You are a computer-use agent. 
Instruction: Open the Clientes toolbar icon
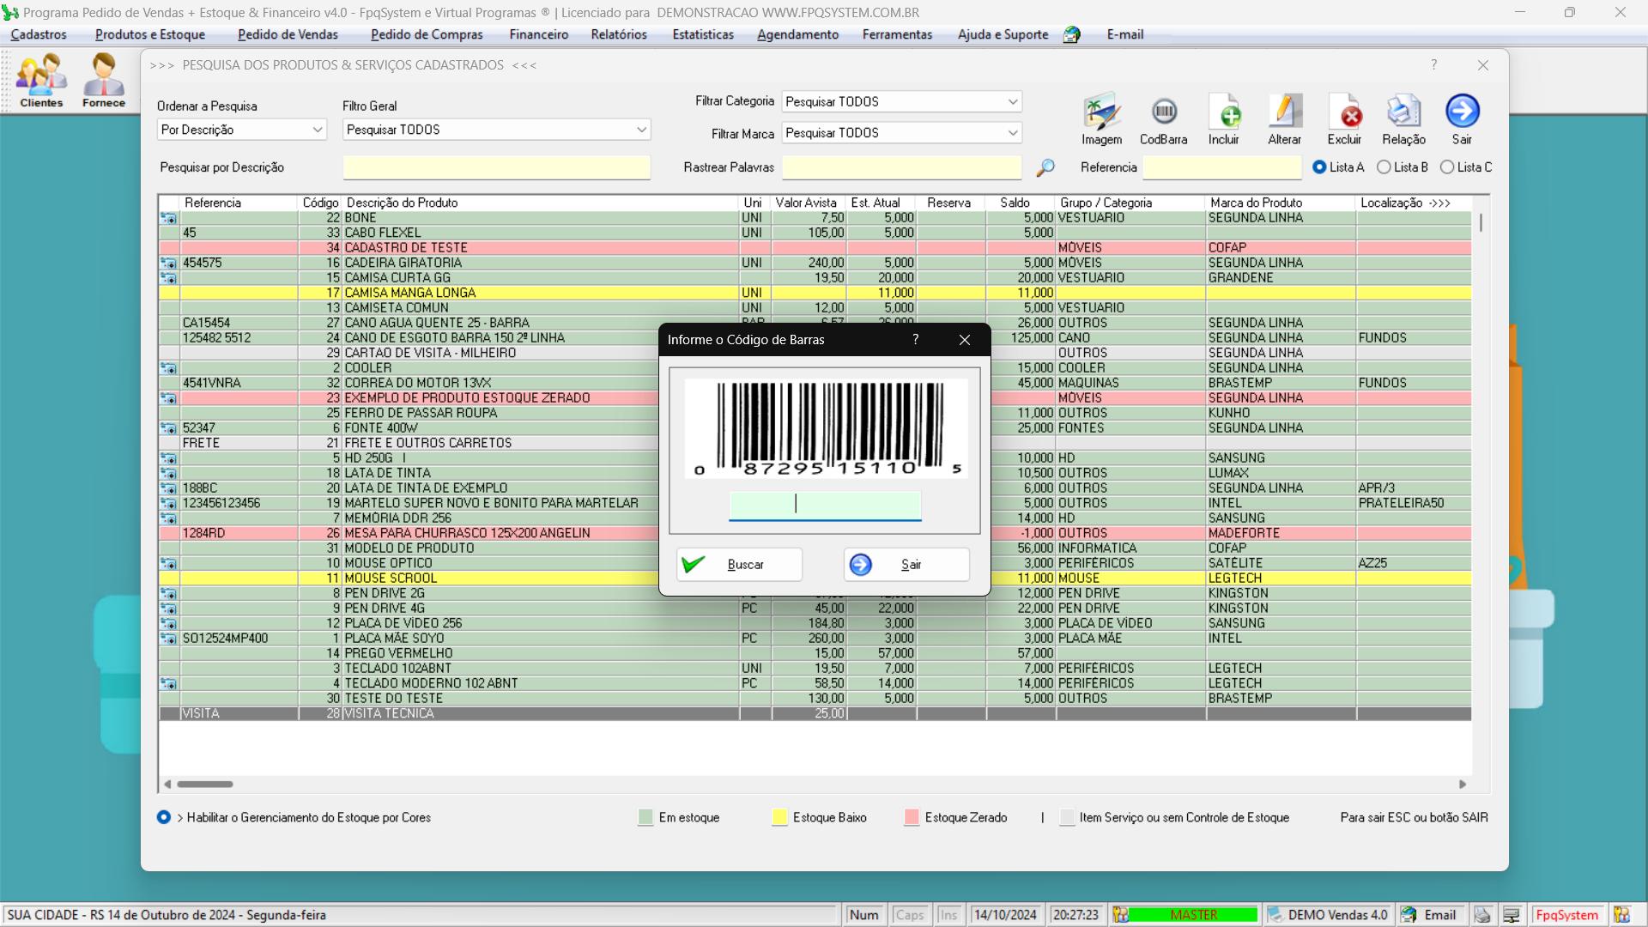(x=41, y=80)
